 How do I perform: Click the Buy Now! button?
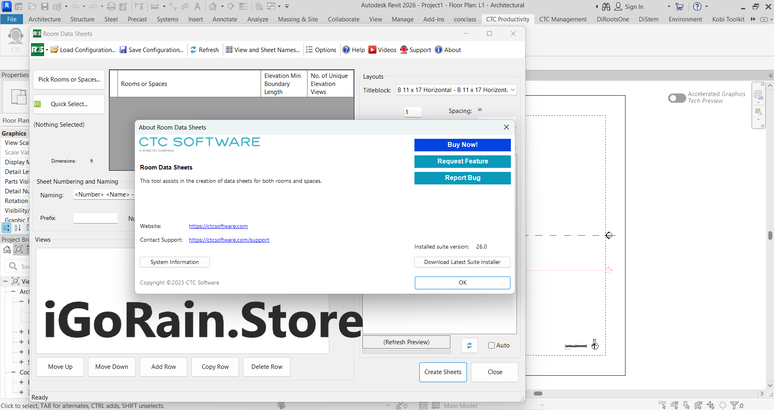pos(462,145)
